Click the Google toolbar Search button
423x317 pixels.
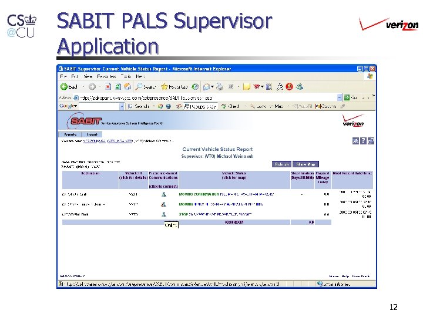tap(139, 106)
